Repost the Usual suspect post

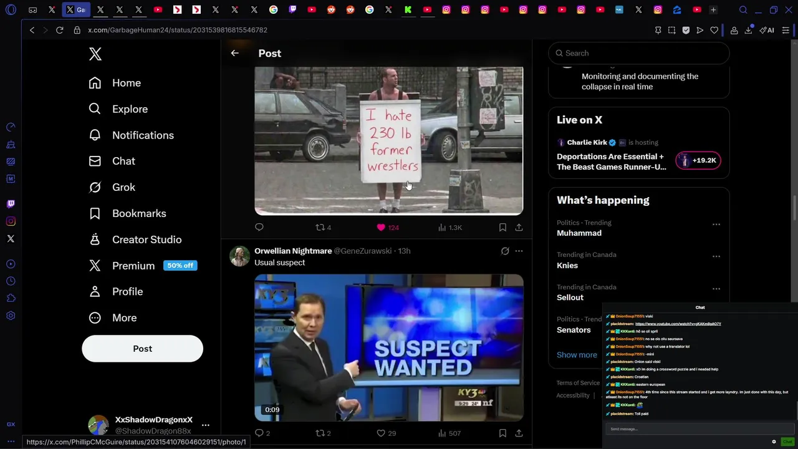click(x=323, y=433)
